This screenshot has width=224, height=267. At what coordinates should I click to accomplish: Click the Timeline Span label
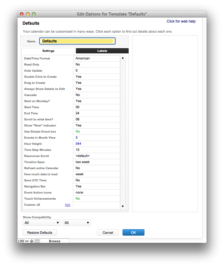coord(34,162)
